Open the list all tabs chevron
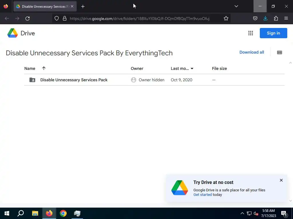Screen dimensions: 293x219 coord(236,6)
